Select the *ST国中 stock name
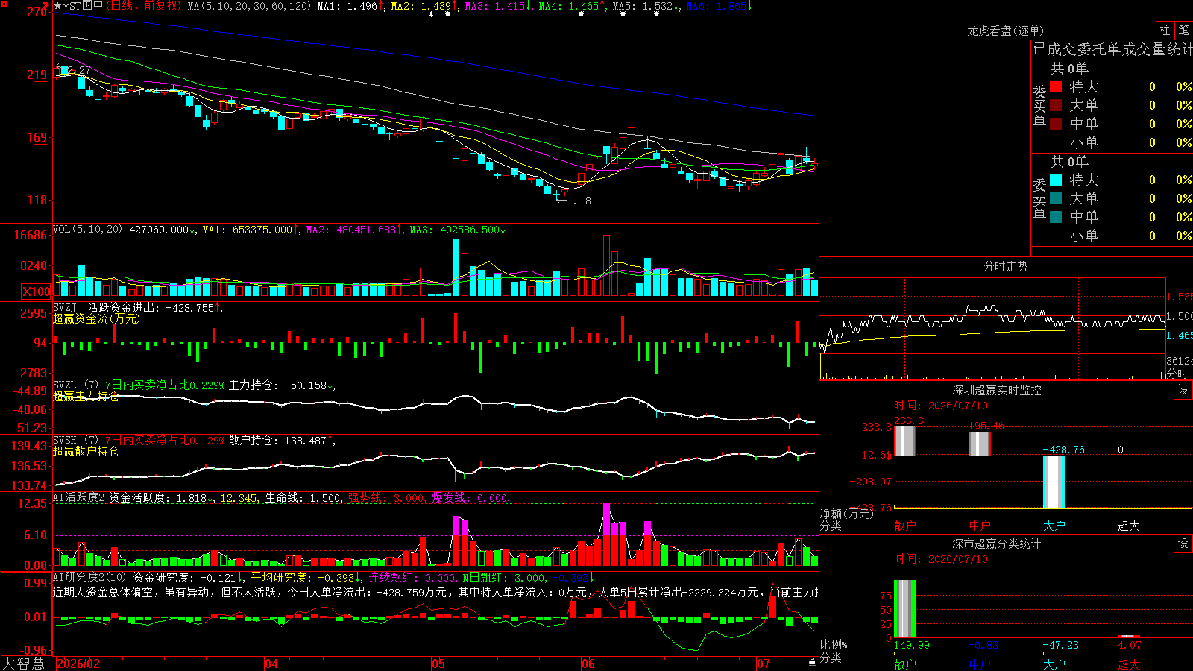The height and width of the screenshot is (671, 1193). pos(83,6)
